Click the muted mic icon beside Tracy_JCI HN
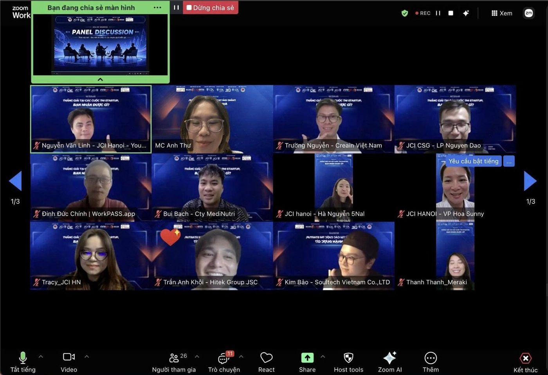This screenshot has width=548, height=375. (x=37, y=282)
